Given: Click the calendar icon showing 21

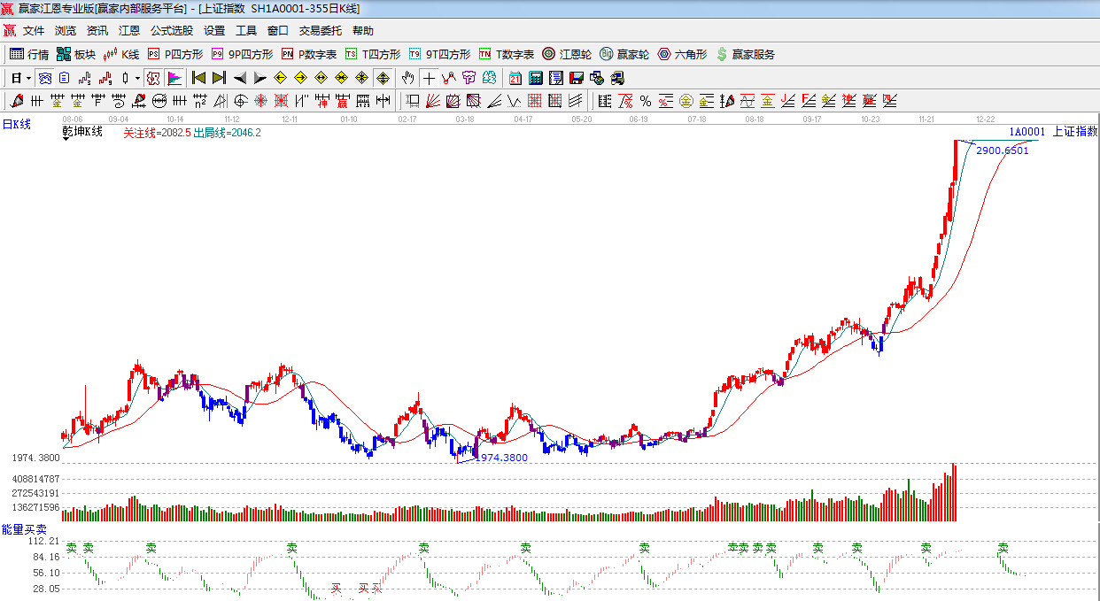Looking at the screenshot, I should (515, 78).
